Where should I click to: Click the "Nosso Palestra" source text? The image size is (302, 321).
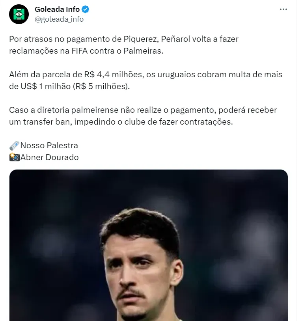click(x=49, y=146)
